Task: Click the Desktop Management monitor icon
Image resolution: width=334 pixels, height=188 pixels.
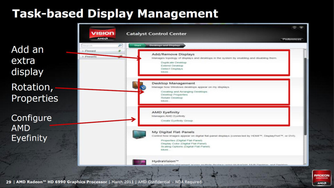Action: 139,86
